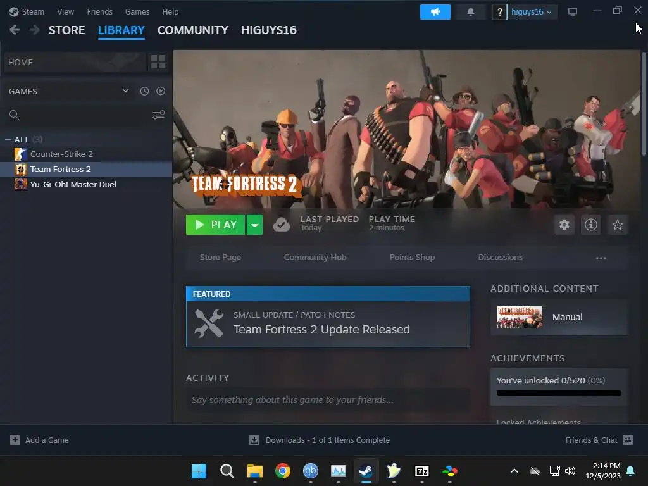This screenshot has height=486, width=648.
Task: Click the activity status text field
Action: (x=328, y=400)
